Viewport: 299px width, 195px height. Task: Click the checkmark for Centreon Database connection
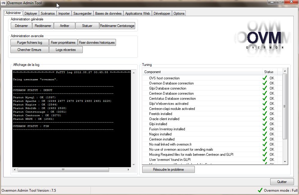pos(265,93)
